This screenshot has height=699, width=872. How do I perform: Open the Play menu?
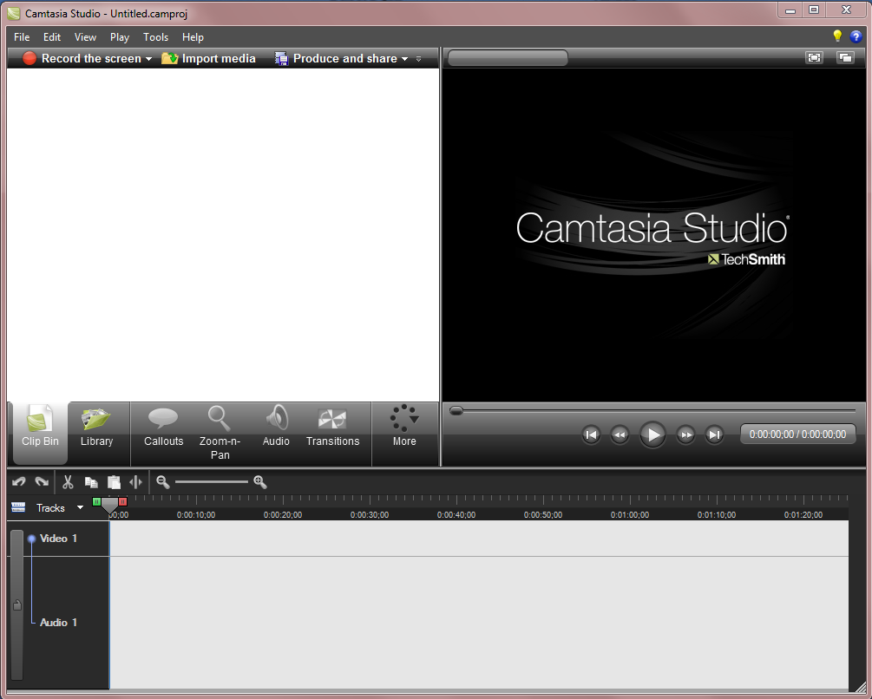(x=120, y=37)
